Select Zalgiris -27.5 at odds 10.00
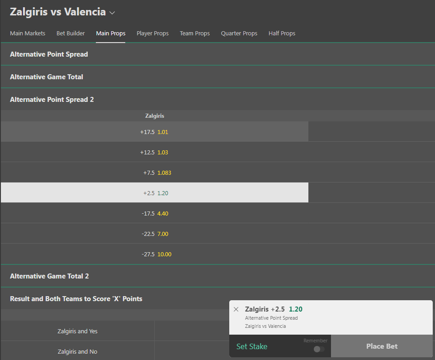Viewport: 435px width, 360px height. tap(154, 254)
